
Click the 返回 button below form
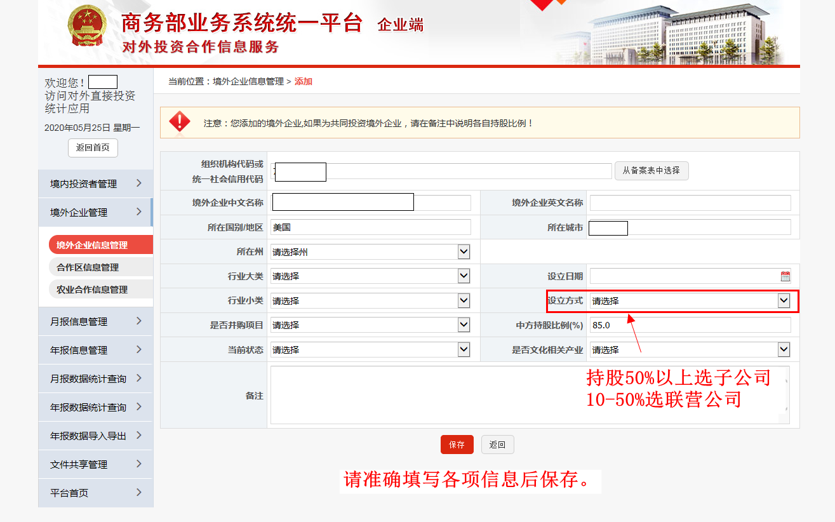coord(497,445)
